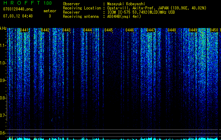Click the 0.6 frequency axis label
Image resolution: width=221 pixels, height=140 pixels.
pos(3,133)
